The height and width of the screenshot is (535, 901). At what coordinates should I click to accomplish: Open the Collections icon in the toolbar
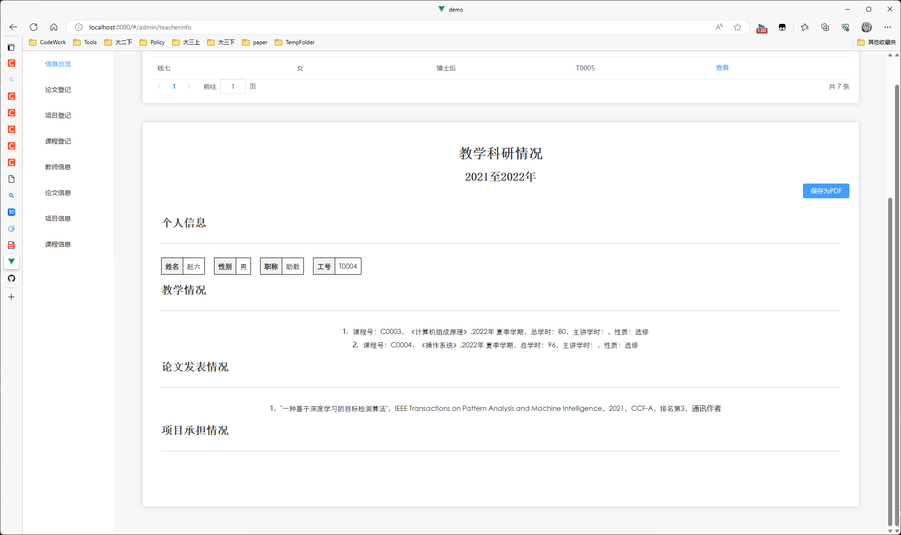point(825,27)
